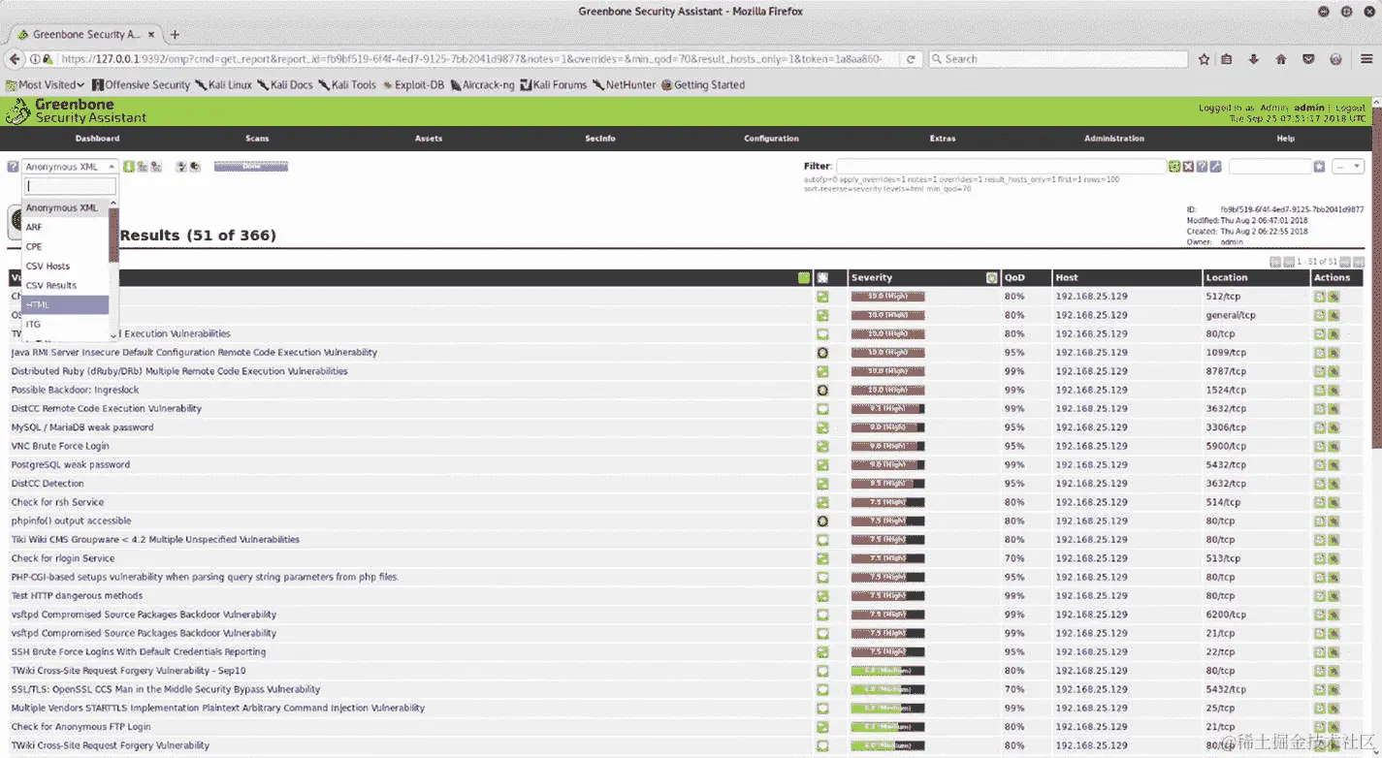Open the SecInfo menu
The width and height of the screenshot is (1382, 758).
600,139
